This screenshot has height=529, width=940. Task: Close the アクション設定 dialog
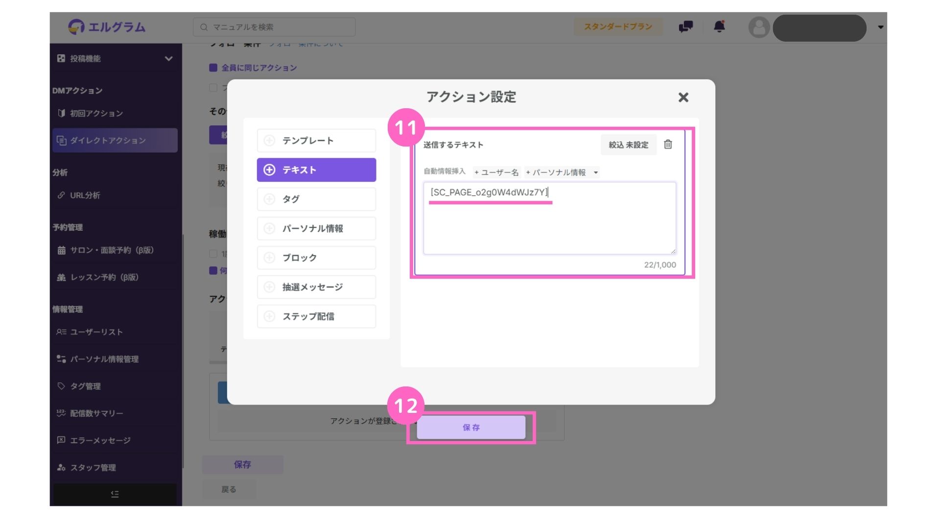point(683,97)
